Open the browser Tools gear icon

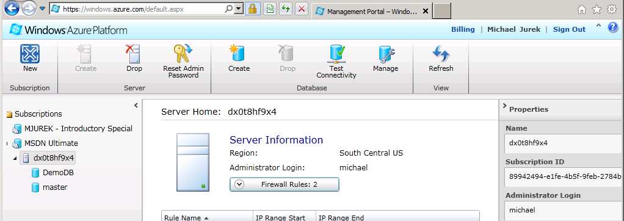[x=611, y=10]
